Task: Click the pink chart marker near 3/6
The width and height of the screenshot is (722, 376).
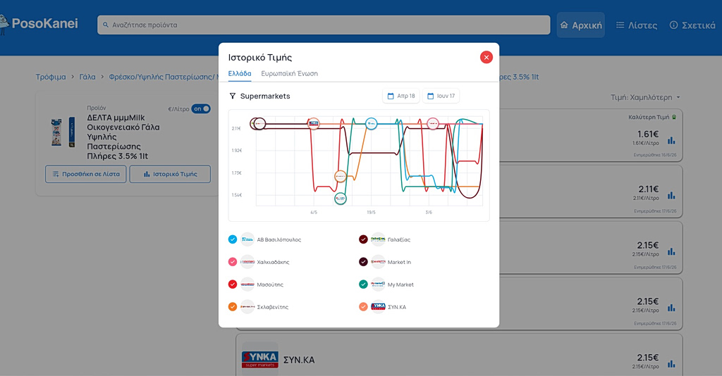Action: 433,124
